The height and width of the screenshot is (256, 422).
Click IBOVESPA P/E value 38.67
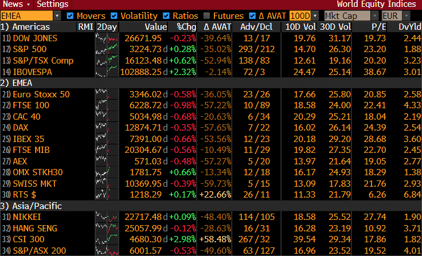click(375, 72)
